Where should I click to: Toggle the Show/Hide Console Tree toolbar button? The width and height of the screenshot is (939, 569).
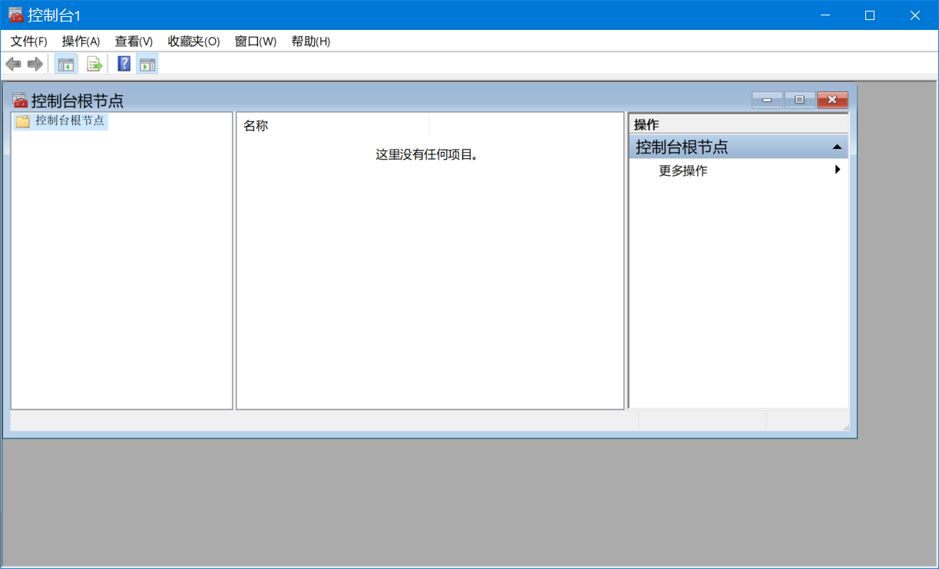point(65,65)
